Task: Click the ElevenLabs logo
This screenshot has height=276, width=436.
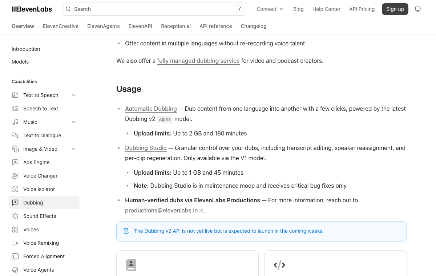Action: [32, 9]
